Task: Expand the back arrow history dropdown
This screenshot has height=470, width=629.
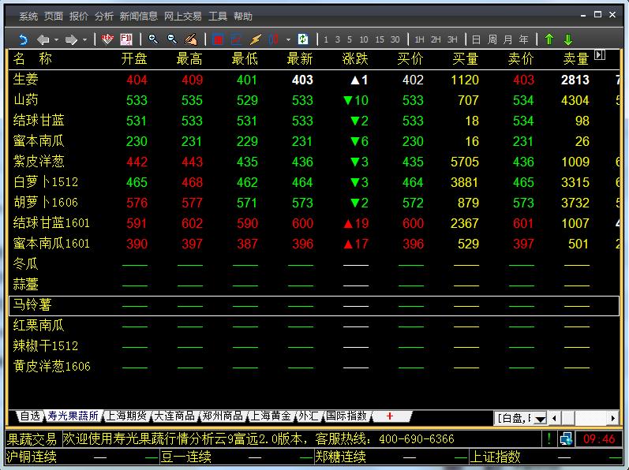Action: click(56, 39)
